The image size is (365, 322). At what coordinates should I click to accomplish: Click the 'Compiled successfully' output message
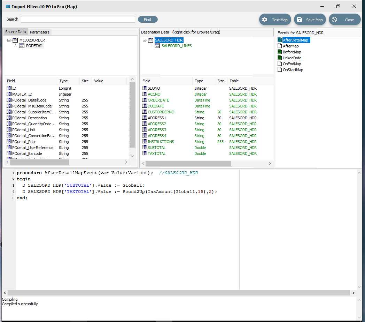click(20, 304)
